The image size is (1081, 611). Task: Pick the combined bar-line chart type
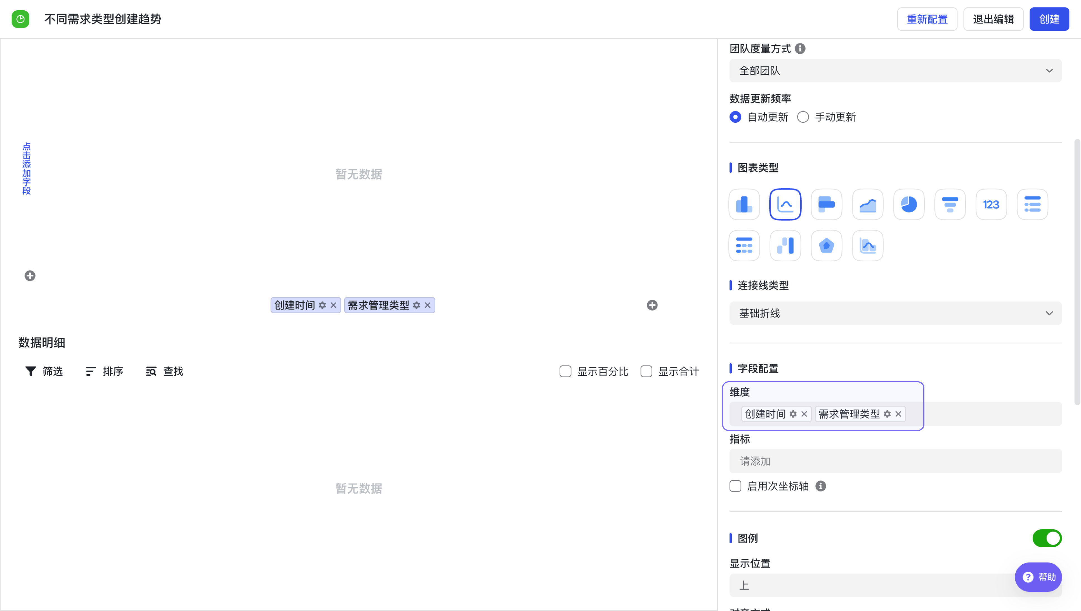(867, 245)
